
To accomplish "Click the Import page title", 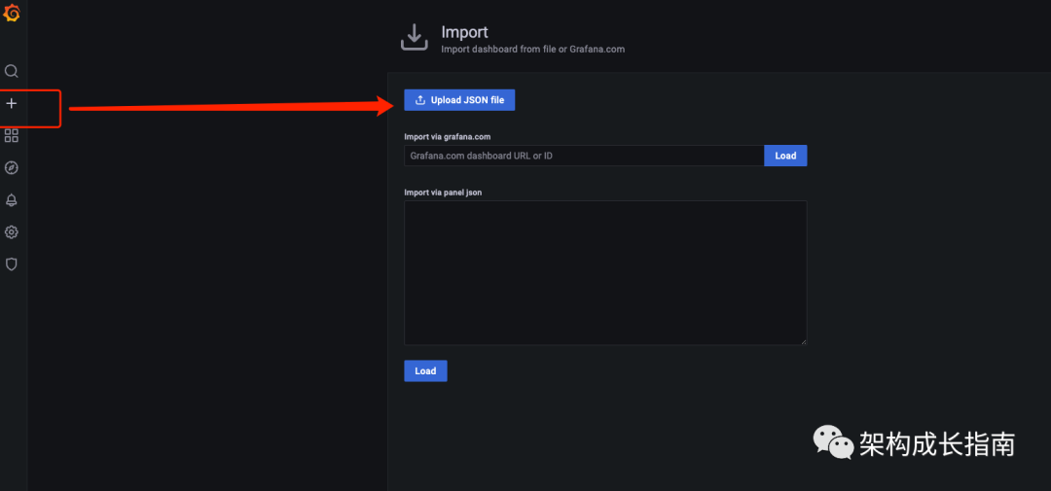I will pos(464,32).
